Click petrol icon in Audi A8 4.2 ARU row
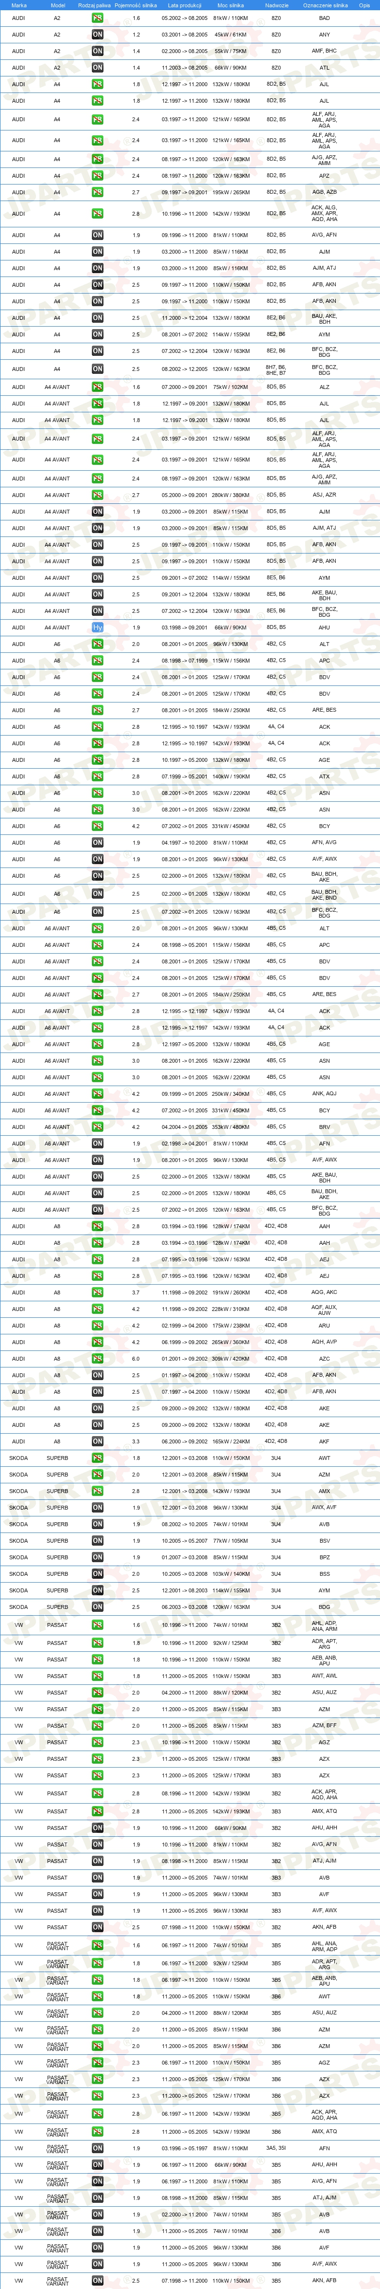380x2289 pixels. coord(98,1326)
